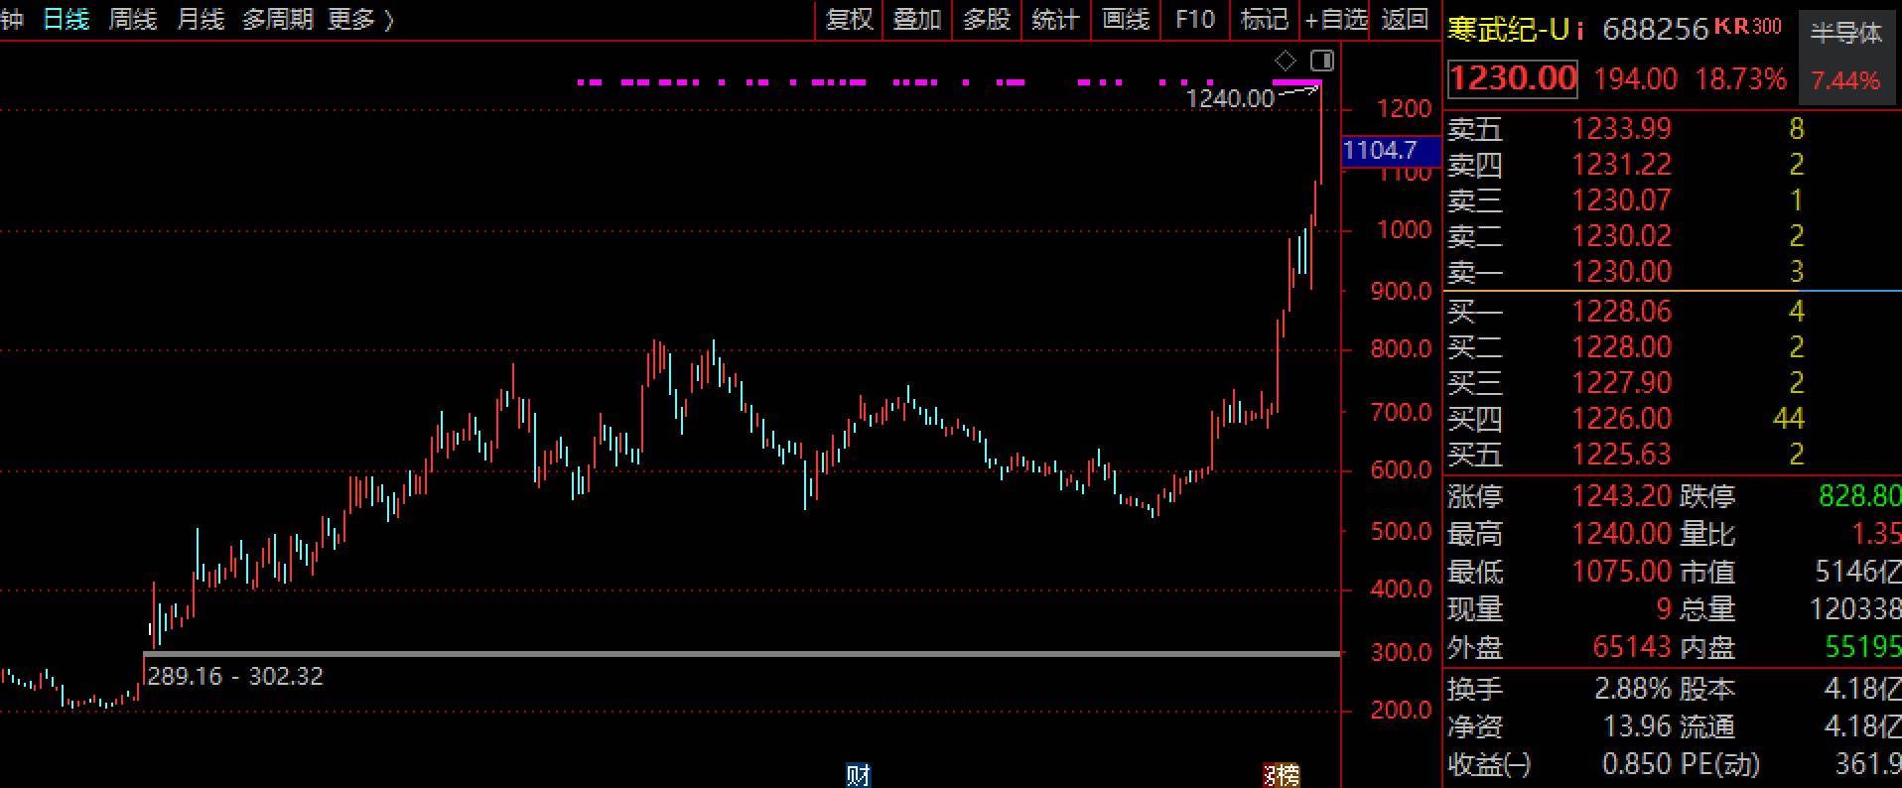Open the 画线 drawing tools

[x=1126, y=20]
